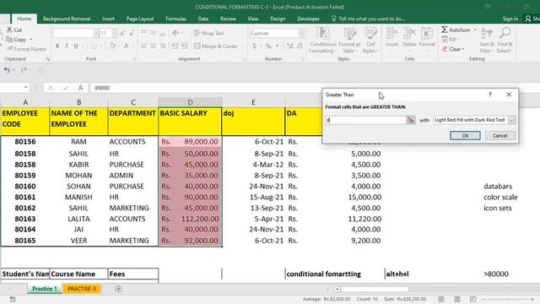Click AutoSum button
540x304 pixels.
[456, 30]
